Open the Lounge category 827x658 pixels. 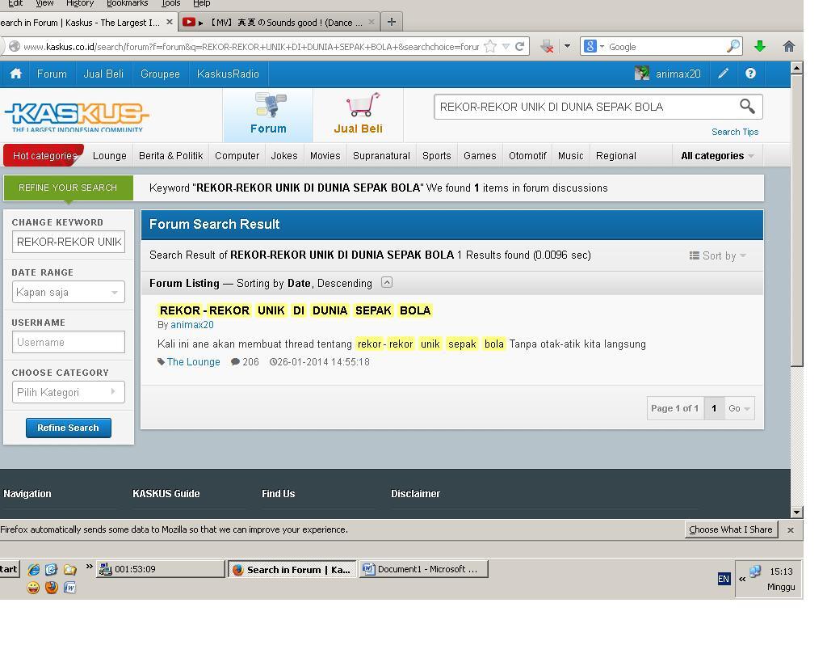point(109,156)
